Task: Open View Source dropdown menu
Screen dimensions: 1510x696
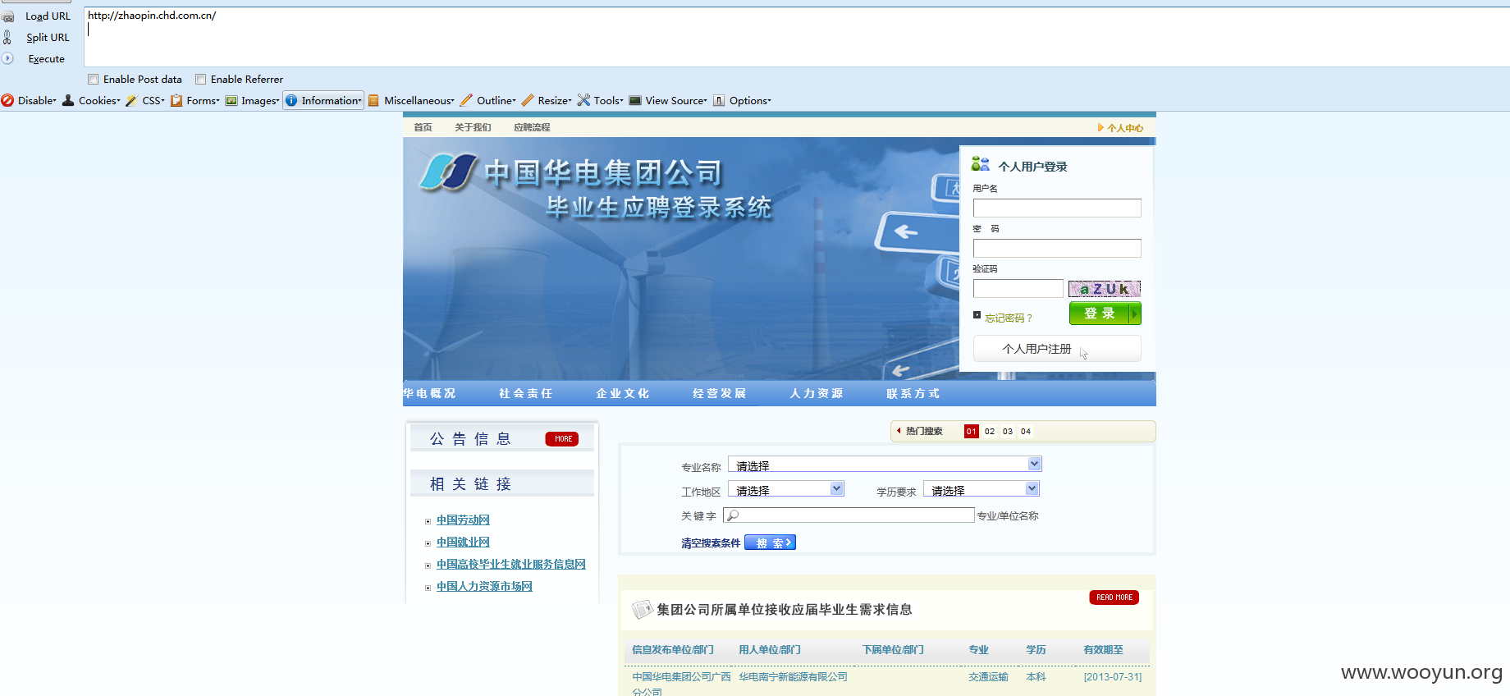Action: (x=676, y=101)
